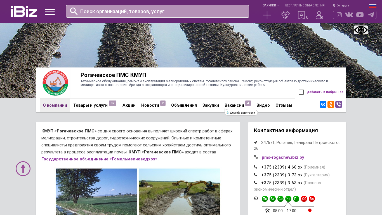Image resolution: width=382 pixels, height=215 pixels.
Task: Click the Рогачевское ПМС company logo
Action: point(55,83)
